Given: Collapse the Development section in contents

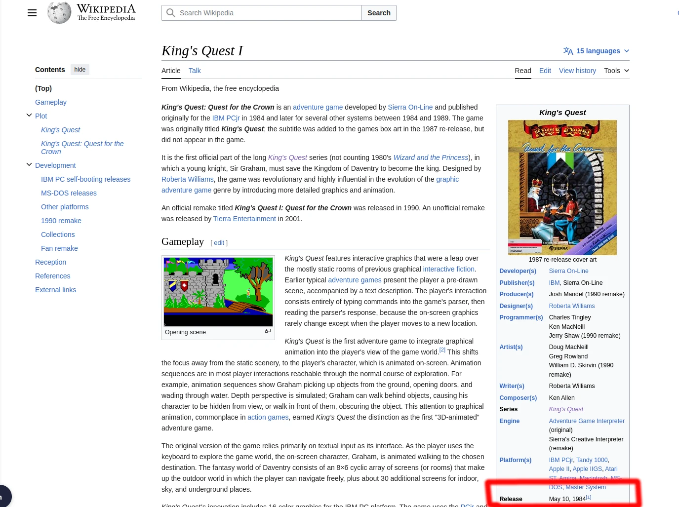Looking at the screenshot, I should click(x=29, y=165).
